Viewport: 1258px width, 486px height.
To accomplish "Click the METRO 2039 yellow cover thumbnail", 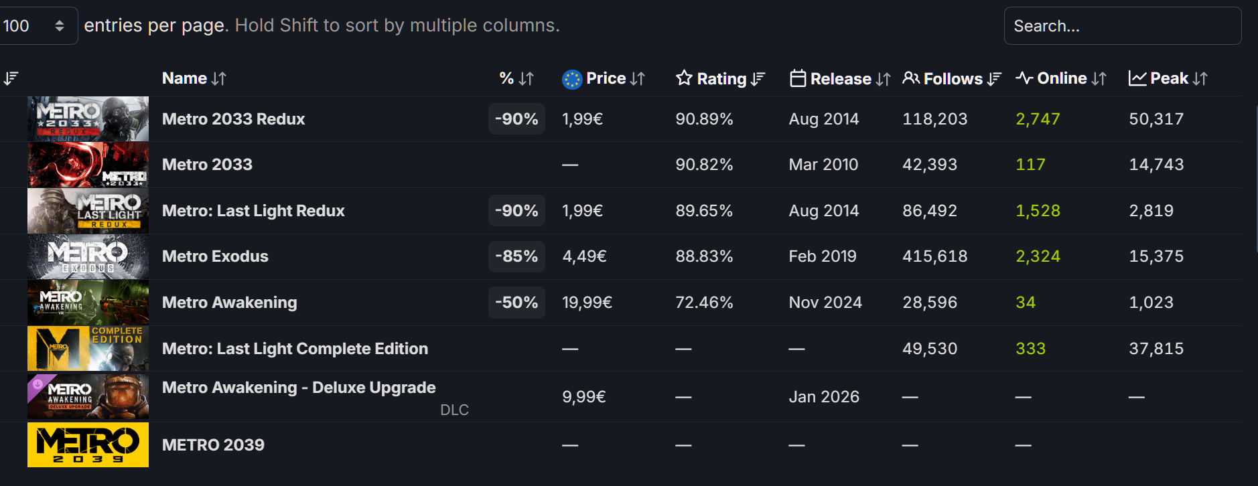I will [88, 444].
